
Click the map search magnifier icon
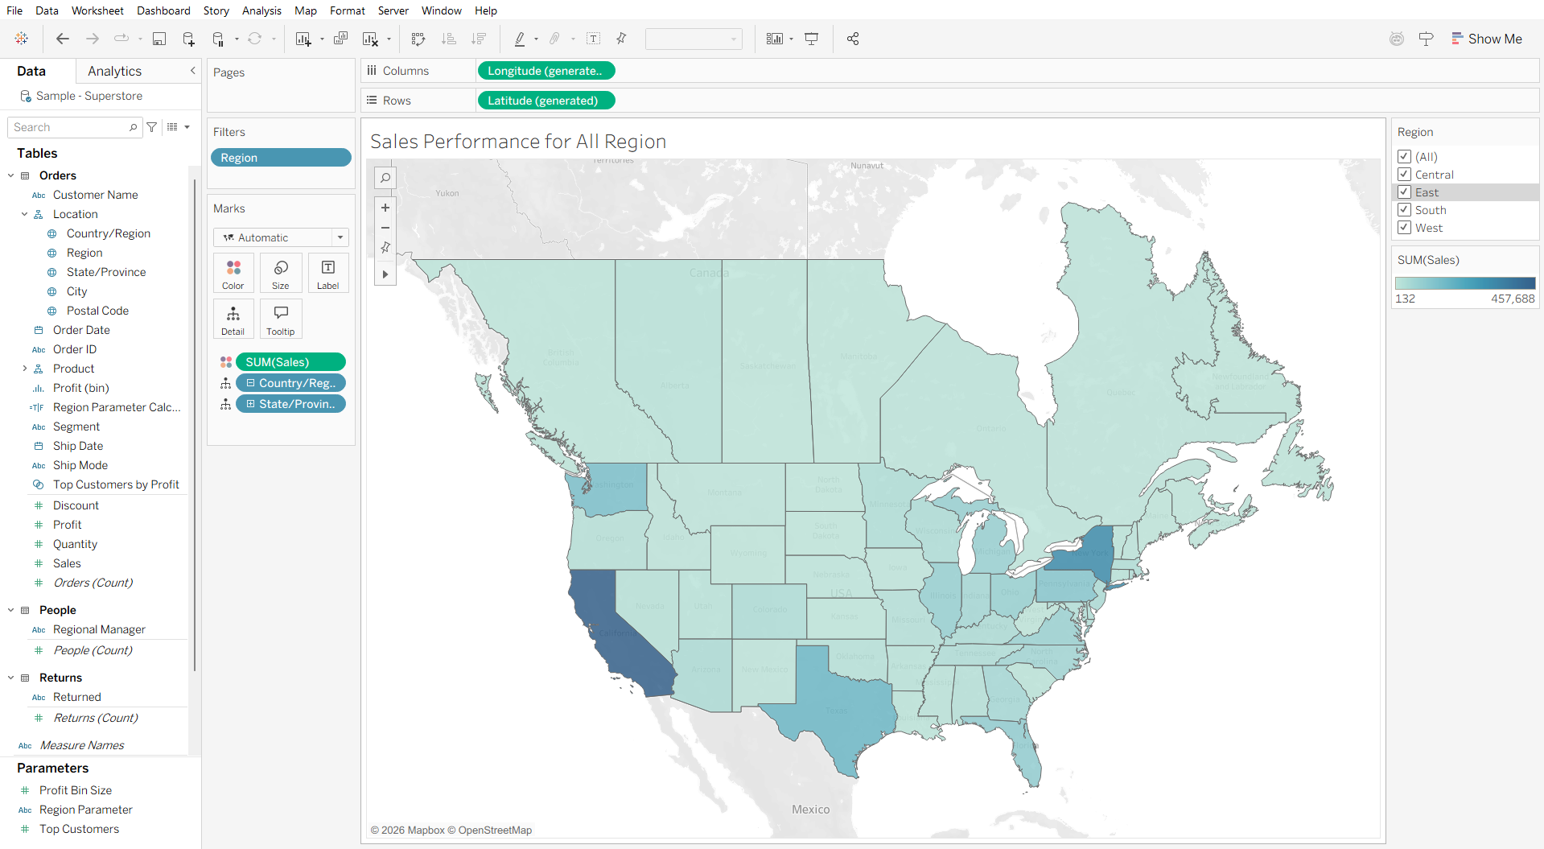click(385, 178)
